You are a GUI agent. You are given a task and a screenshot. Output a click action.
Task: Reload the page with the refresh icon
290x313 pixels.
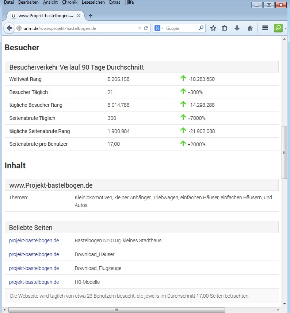pyautogui.click(x=146, y=28)
